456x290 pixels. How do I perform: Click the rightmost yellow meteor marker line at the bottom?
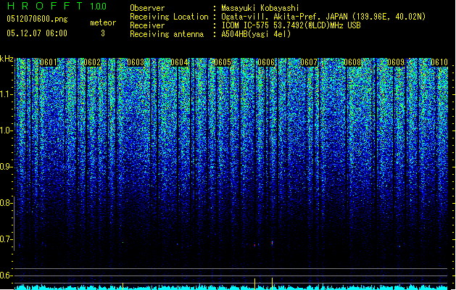coord(272,284)
